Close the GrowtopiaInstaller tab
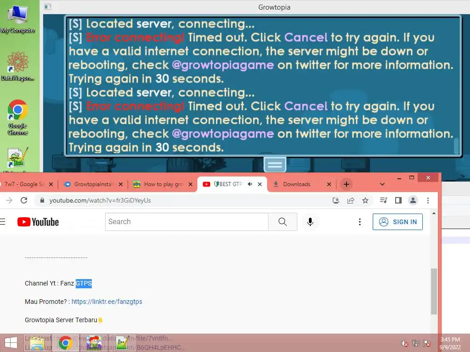Viewport: 470px width, 352px height. tap(121, 184)
